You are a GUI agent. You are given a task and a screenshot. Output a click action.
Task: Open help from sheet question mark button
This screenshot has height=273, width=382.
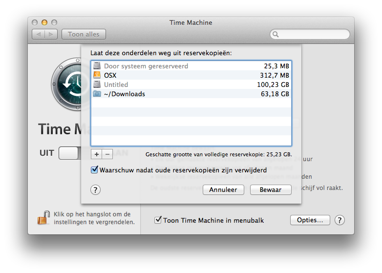point(96,189)
